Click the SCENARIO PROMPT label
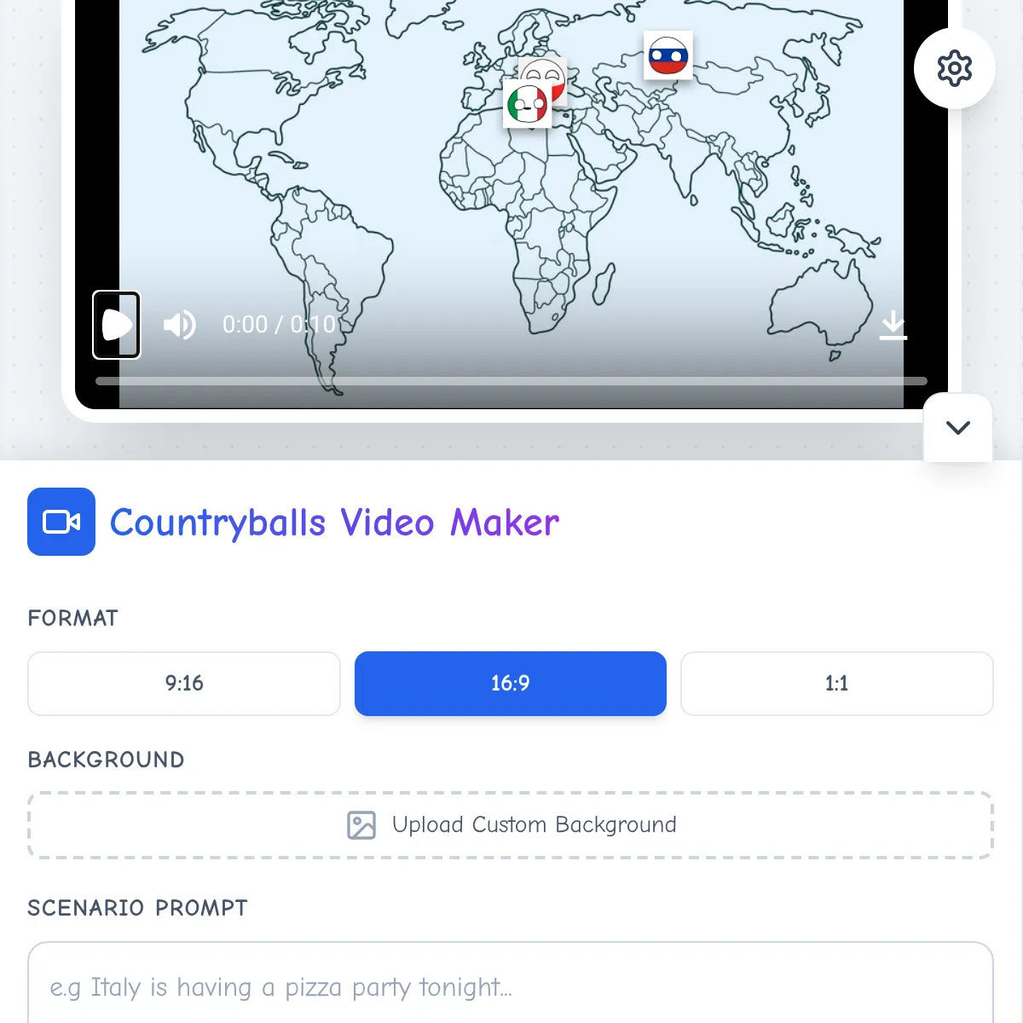 click(137, 908)
